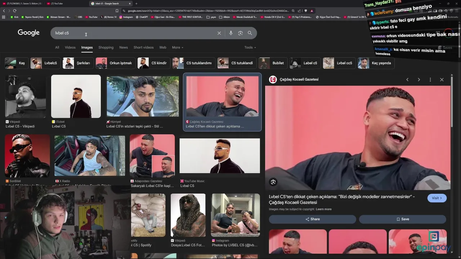The width and height of the screenshot is (461, 259).
Task: Open the Adapostası Gazetesi image result
Action: click(x=152, y=156)
